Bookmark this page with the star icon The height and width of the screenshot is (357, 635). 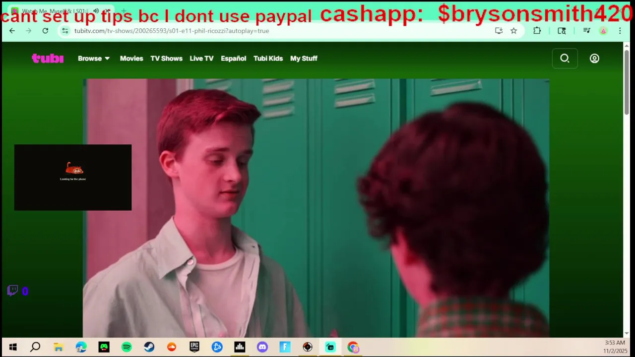pyautogui.click(x=514, y=31)
